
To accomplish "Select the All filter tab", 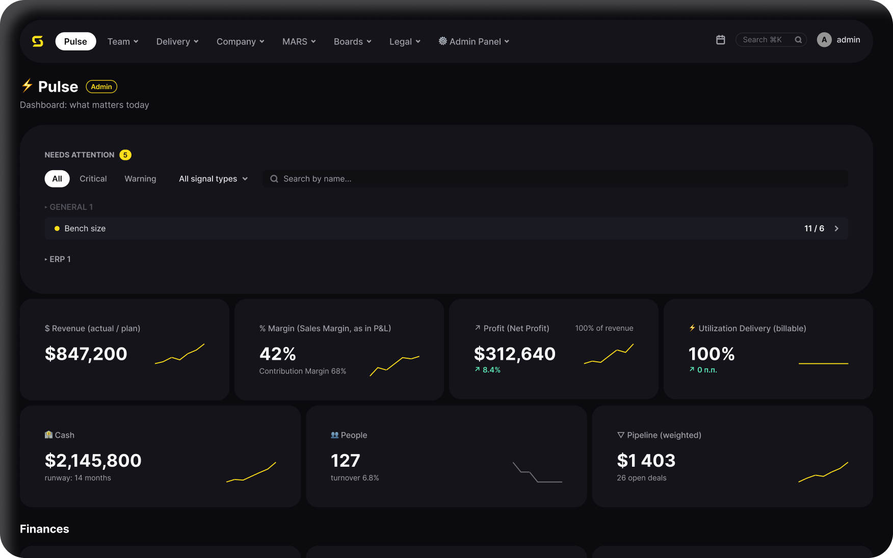I will pyautogui.click(x=57, y=179).
